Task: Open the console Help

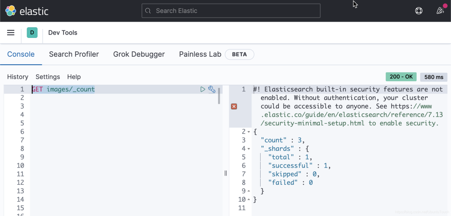Action: (x=74, y=77)
